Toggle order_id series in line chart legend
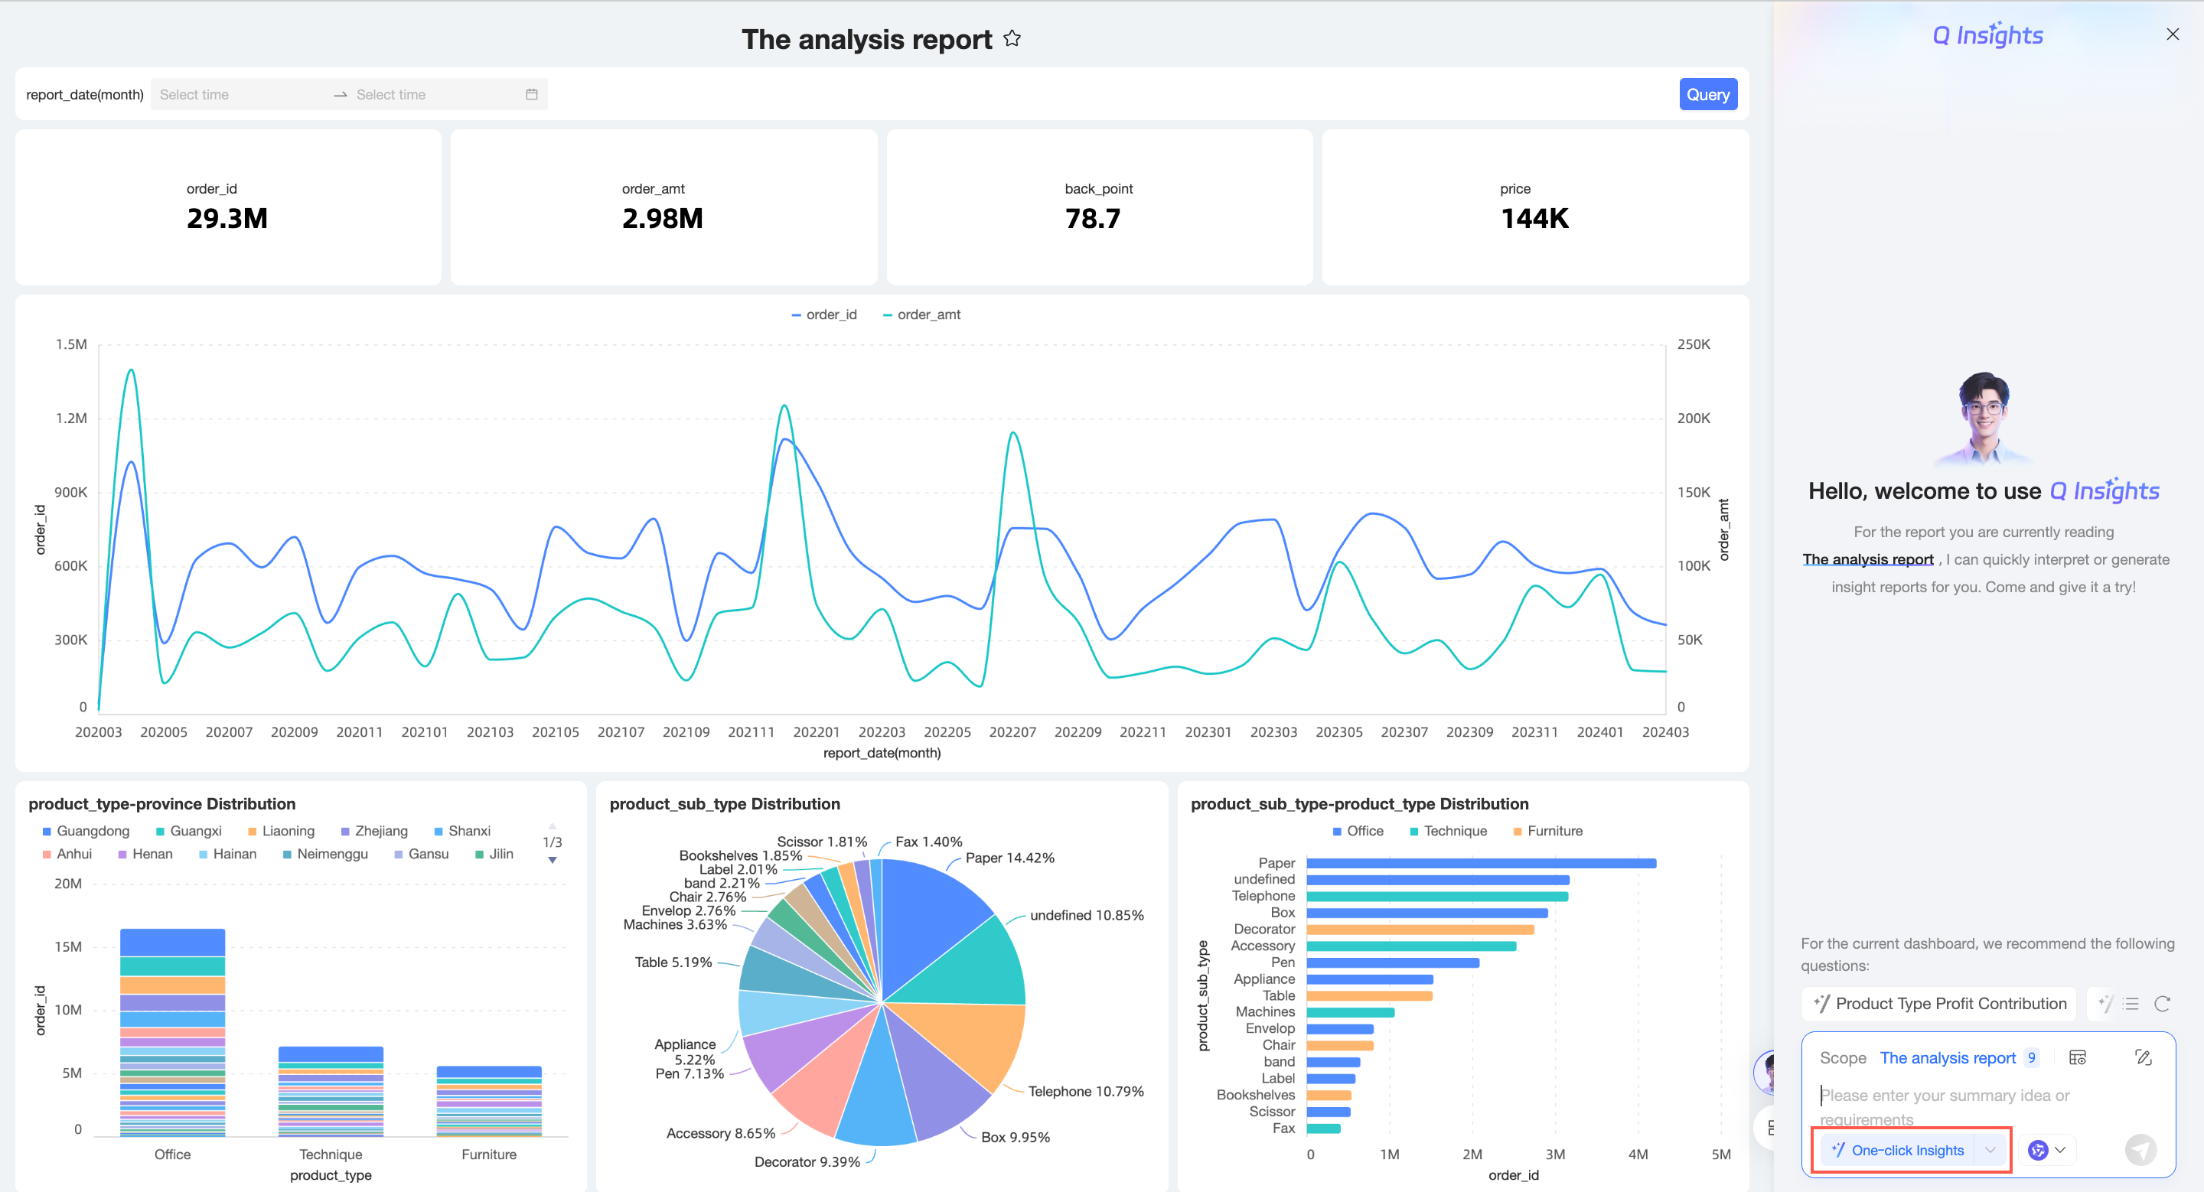Image resolution: width=2204 pixels, height=1192 pixels. pos(824,314)
